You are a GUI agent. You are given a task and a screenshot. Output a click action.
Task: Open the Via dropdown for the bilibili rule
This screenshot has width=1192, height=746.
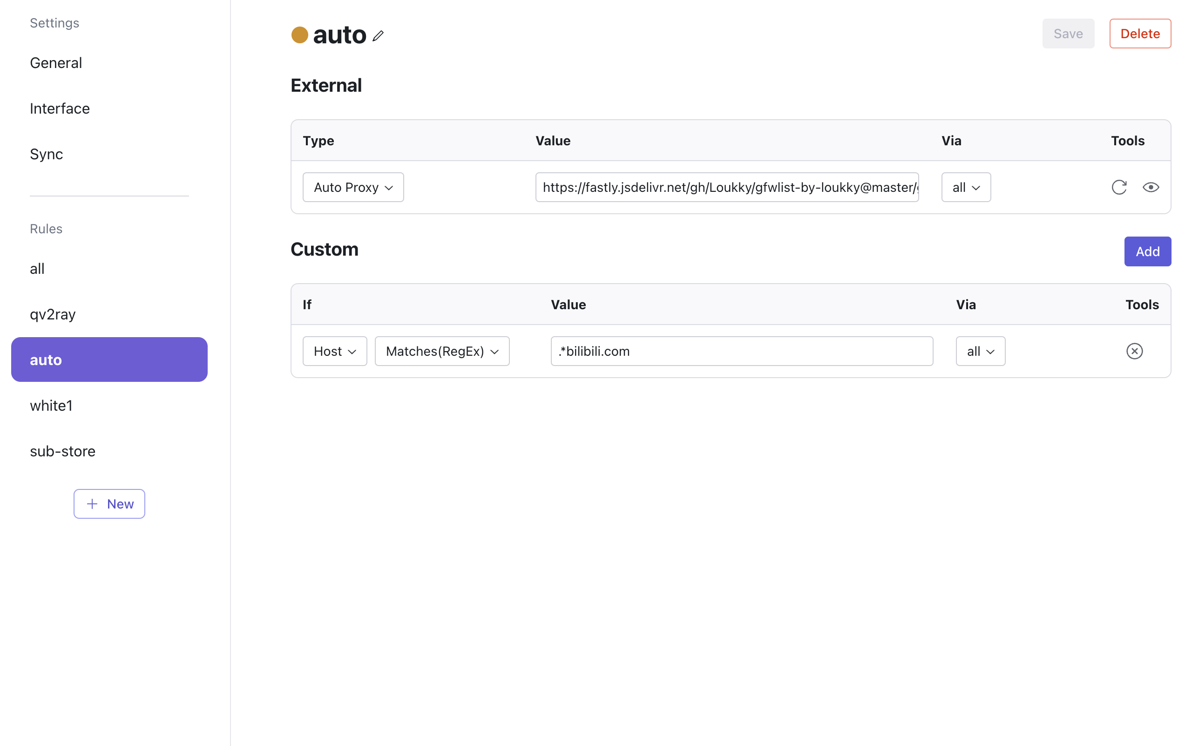click(x=980, y=351)
